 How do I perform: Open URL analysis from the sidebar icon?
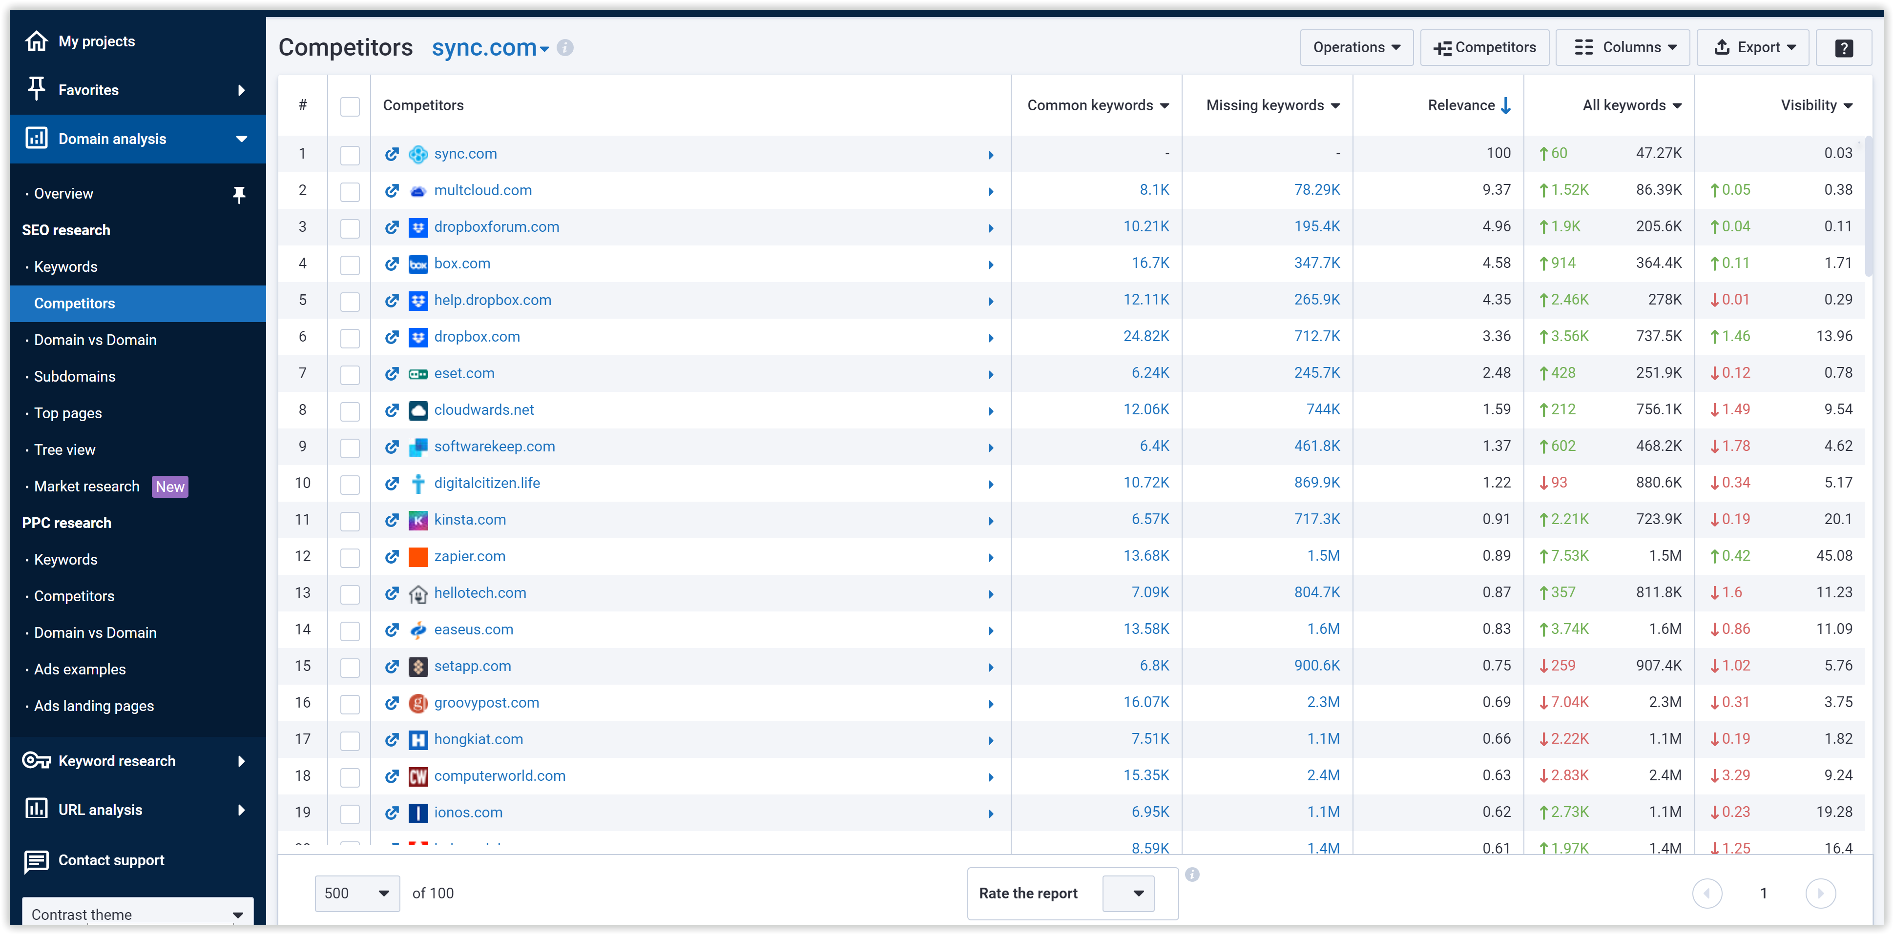36,809
